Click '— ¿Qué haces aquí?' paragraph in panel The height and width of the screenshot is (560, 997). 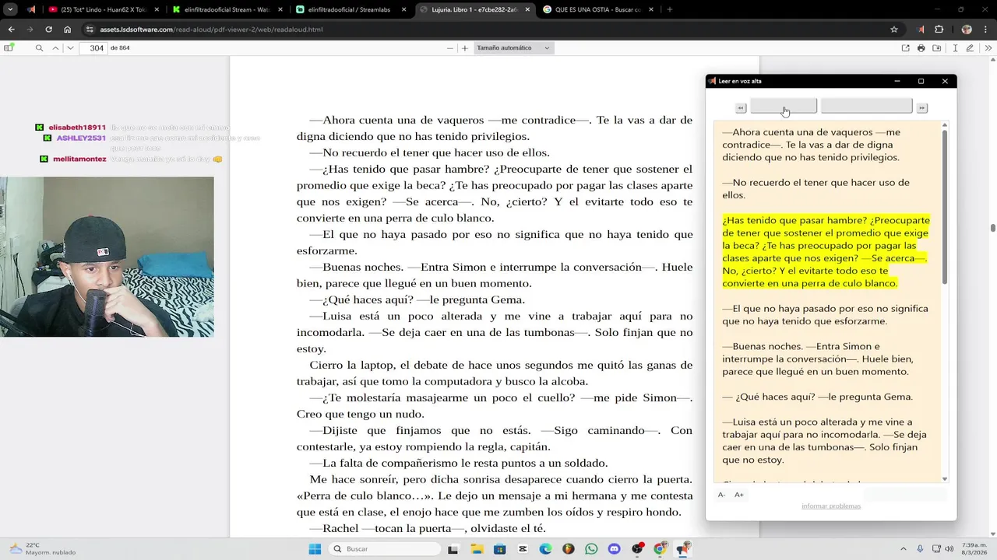click(817, 397)
